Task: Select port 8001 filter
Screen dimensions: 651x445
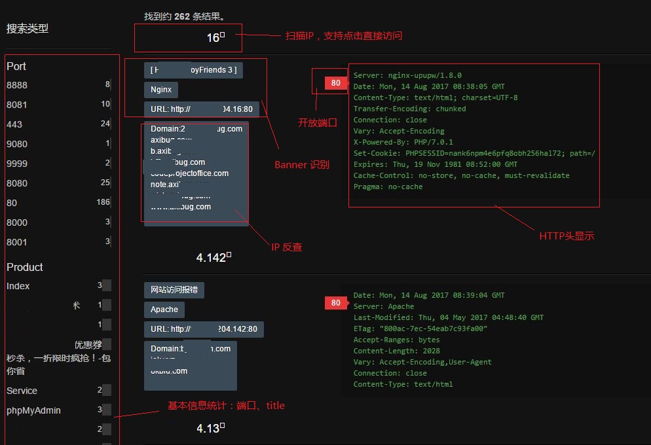Action: (17, 242)
